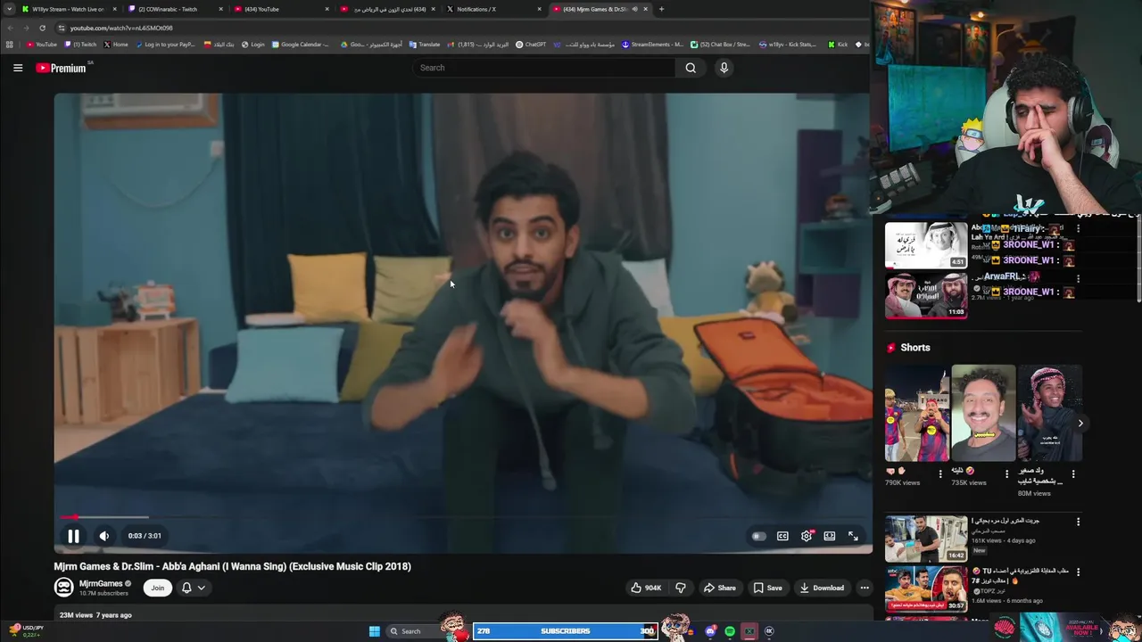The image size is (1142, 642).
Task: Switch to the W1llyv Stream browser tab
Action: [x=68, y=9]
